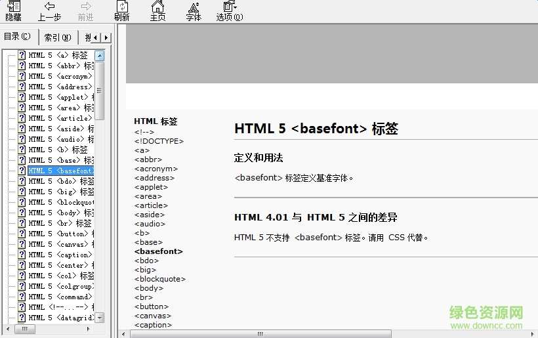Click the contents tree scroll-down arrow

tap(100, 318)
